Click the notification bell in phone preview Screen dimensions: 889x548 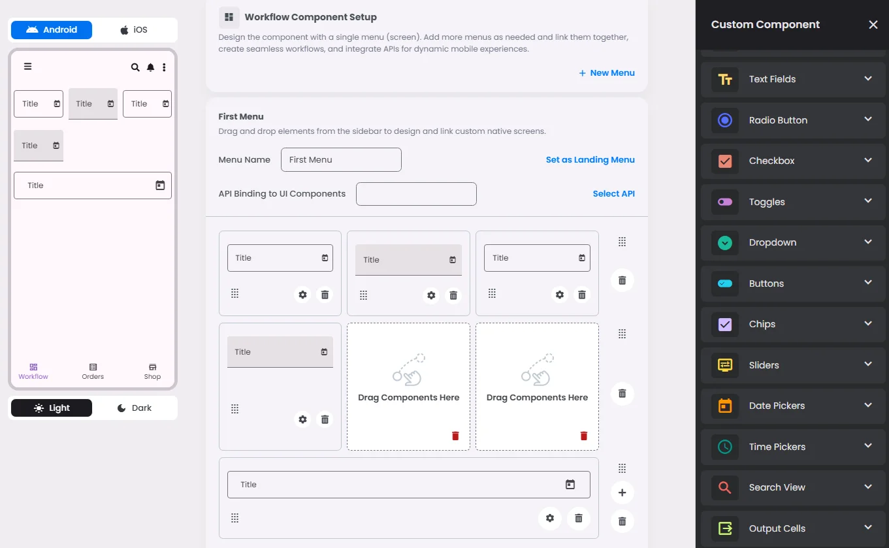[x=150, y=67]
